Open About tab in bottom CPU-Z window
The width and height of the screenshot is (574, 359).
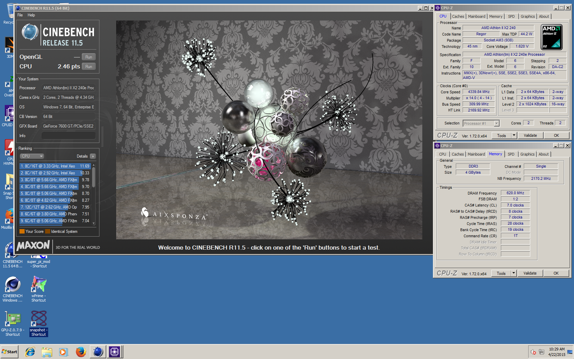(544, 154)
